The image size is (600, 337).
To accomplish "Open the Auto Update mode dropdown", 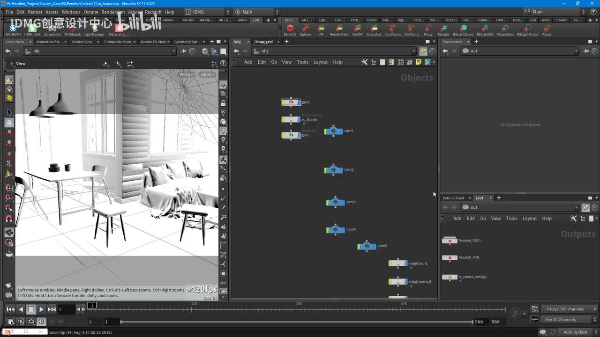I will tap(575, 332).
